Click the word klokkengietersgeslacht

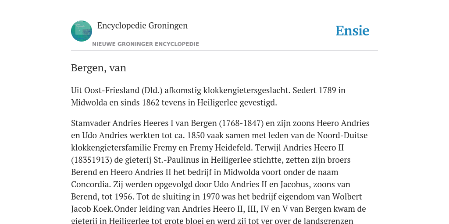point(247,90)
